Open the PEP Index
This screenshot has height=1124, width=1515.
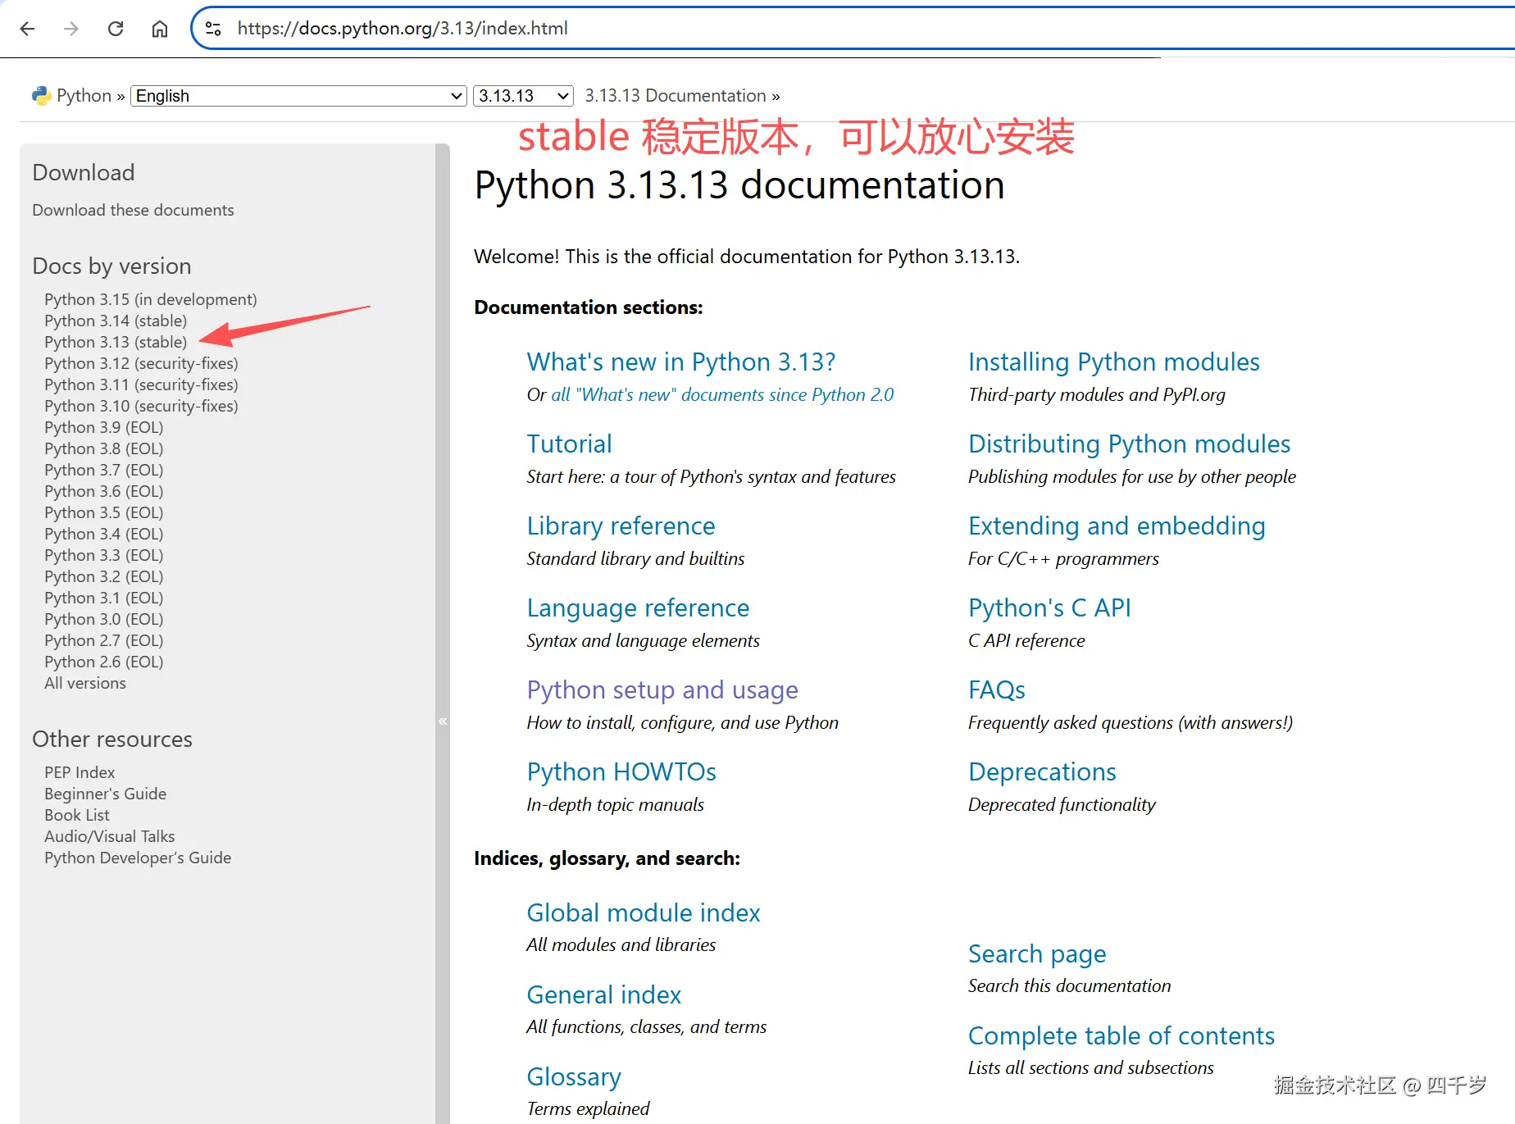coord(79,771)
